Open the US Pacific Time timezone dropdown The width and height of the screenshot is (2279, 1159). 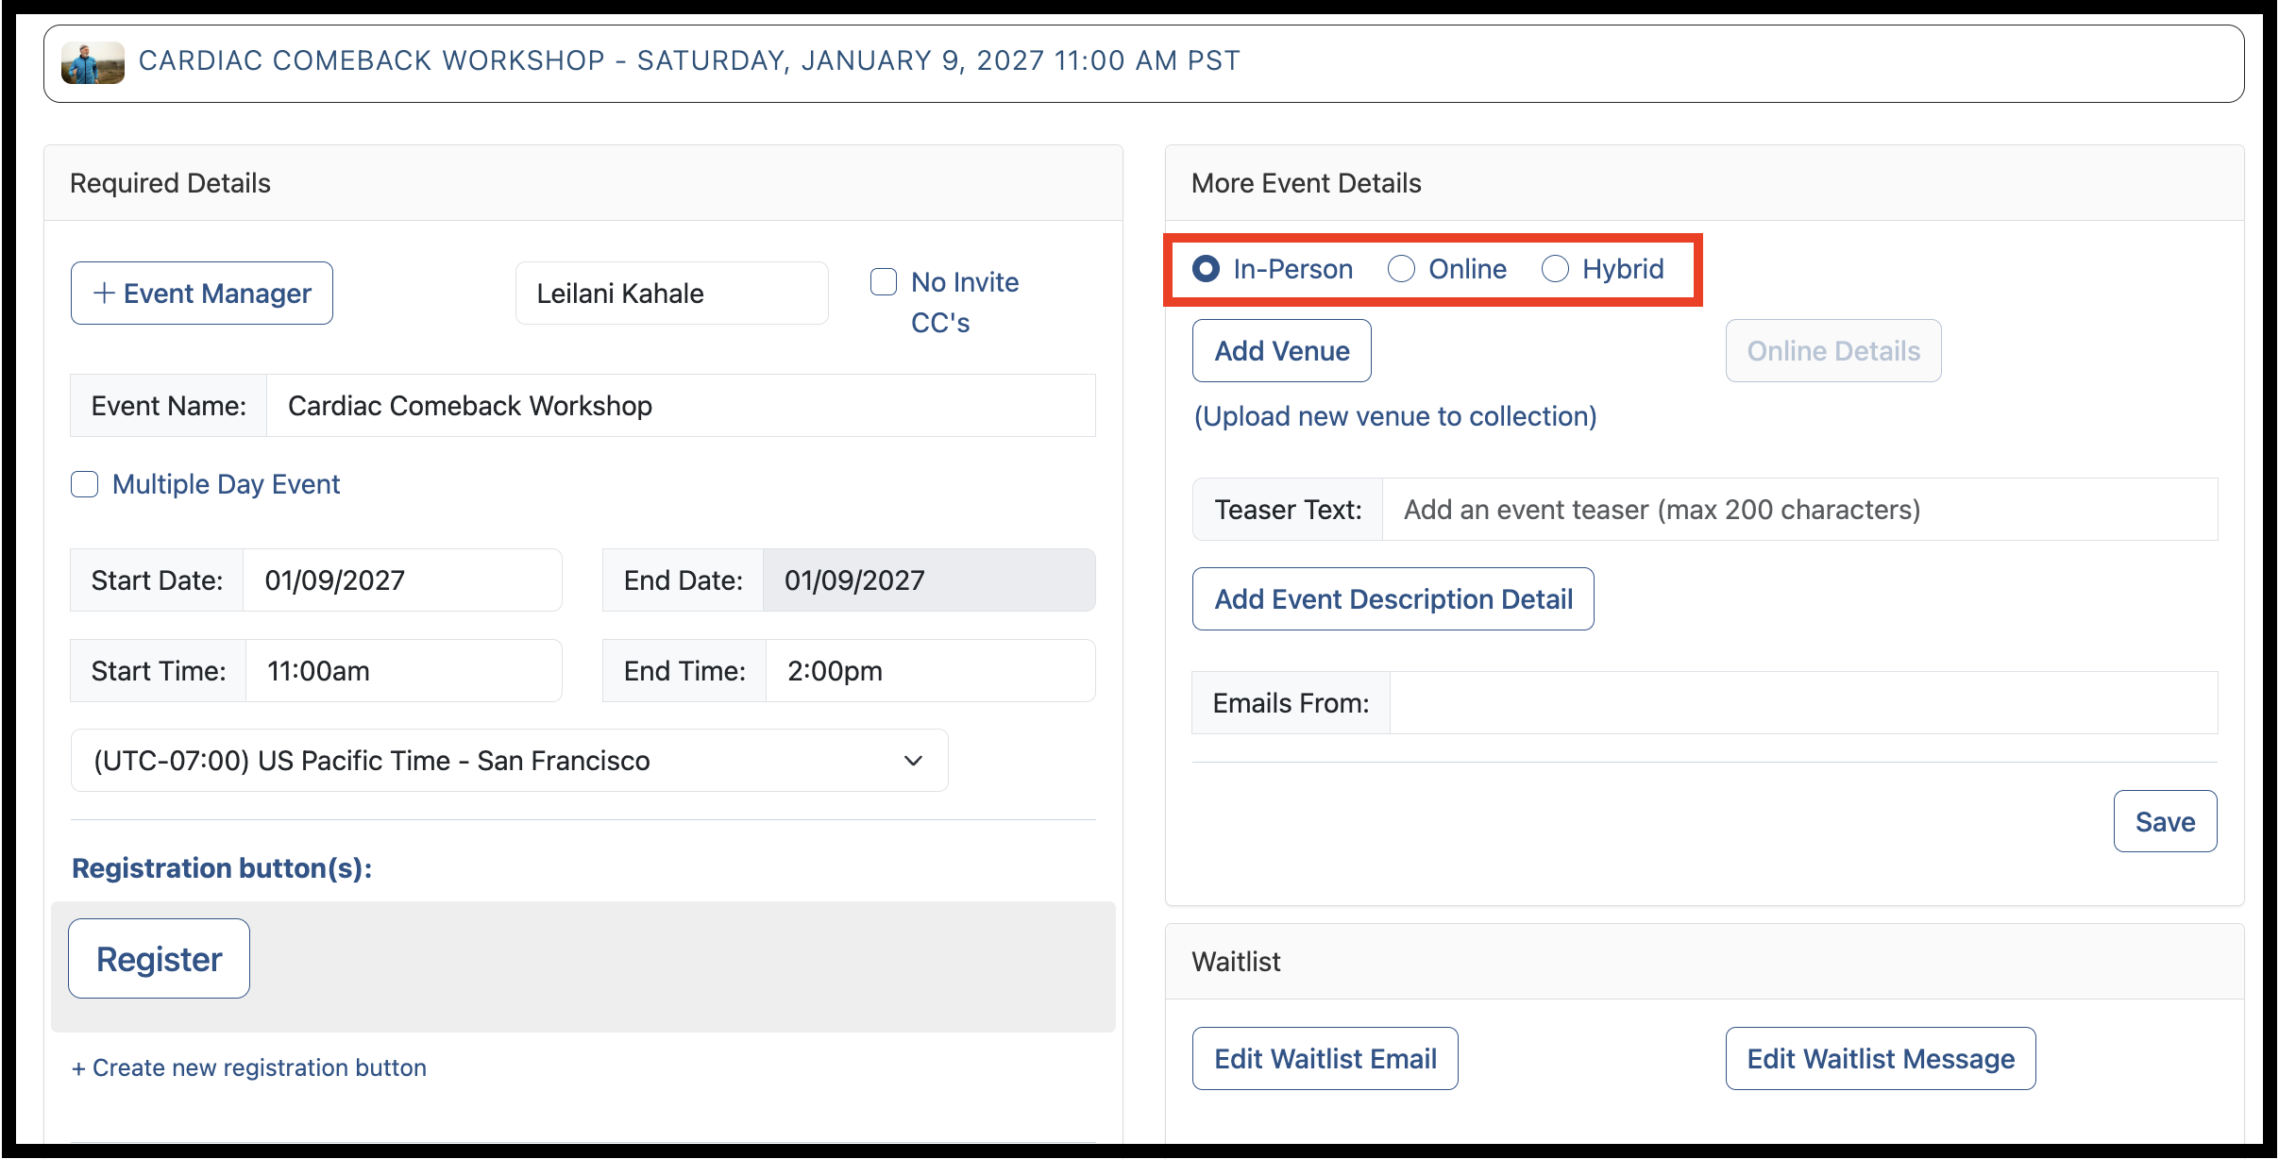(x=510, y=761)
